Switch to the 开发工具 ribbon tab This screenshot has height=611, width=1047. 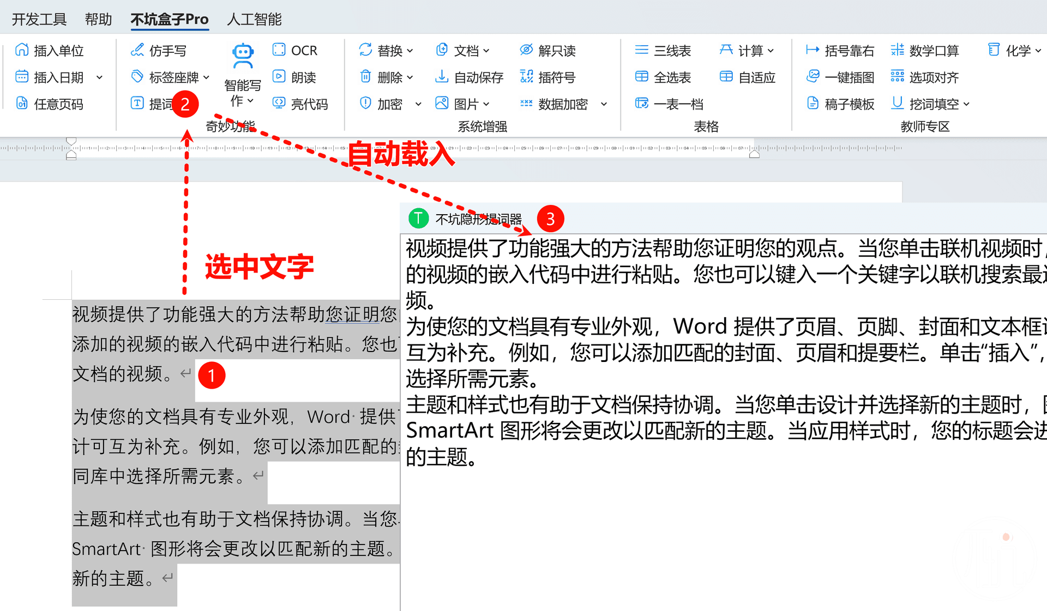(x=39, y=20)
